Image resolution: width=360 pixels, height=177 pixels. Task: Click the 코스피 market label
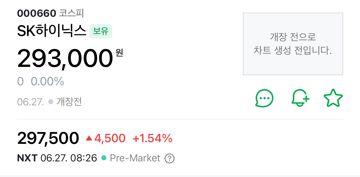tap(71, 13)
